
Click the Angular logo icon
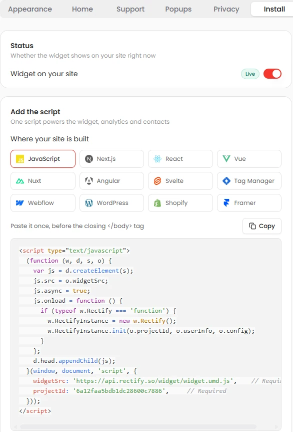pyautogui.click(x=89, y=181)
